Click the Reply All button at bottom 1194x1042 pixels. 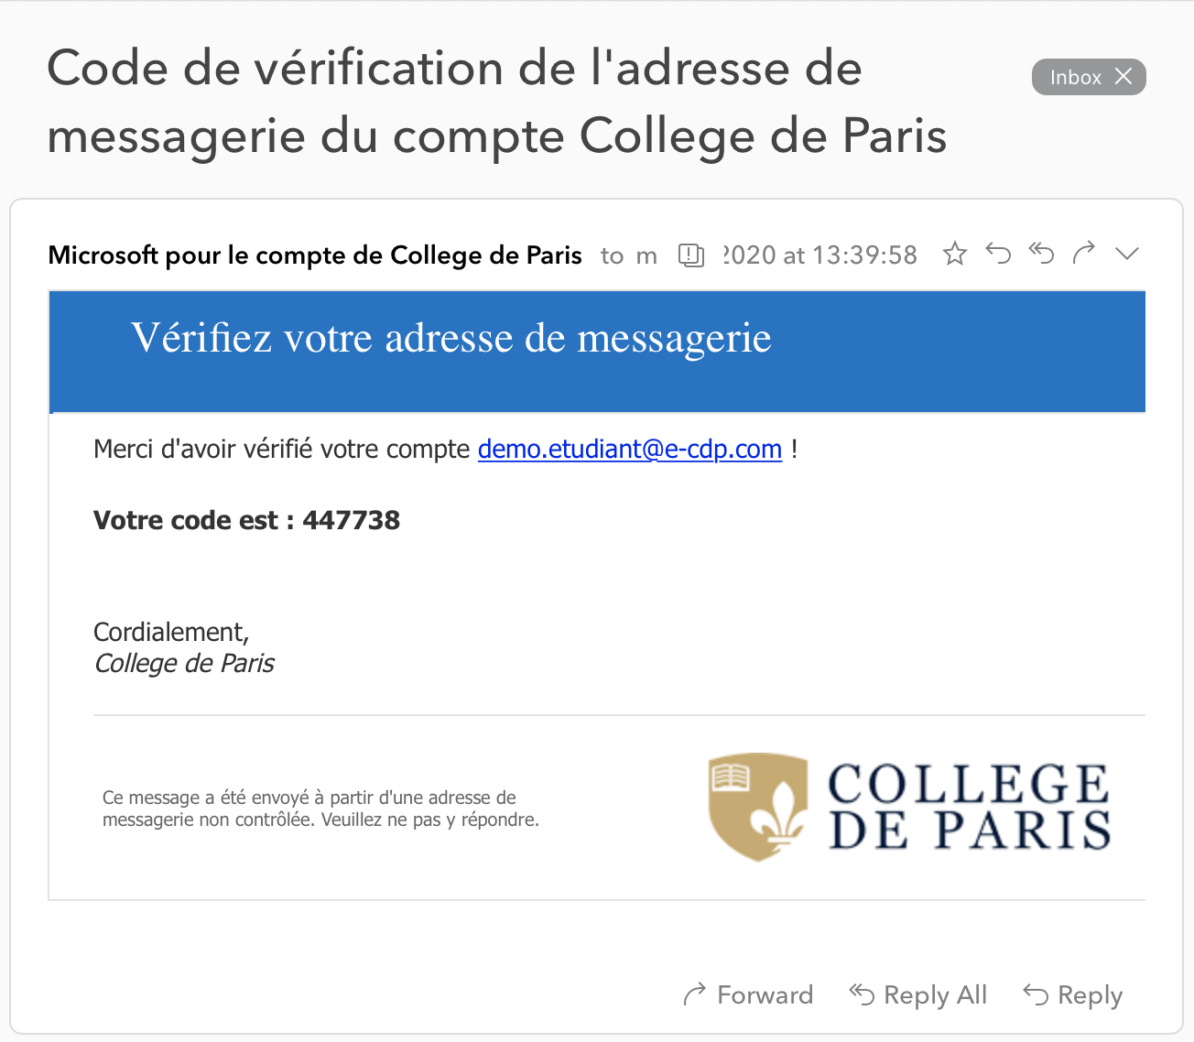point(918,994)
